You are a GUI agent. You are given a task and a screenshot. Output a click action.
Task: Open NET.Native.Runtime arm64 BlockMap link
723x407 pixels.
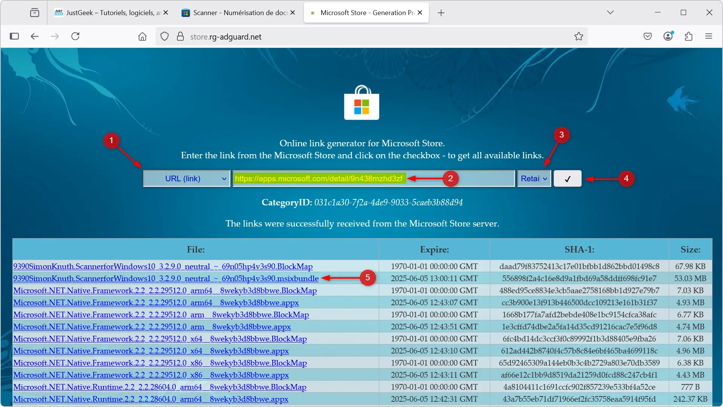click(160, 387)
